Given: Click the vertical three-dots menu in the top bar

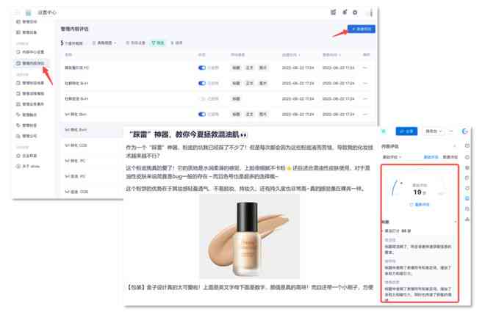Looking at the screenshot, I should click(371, 12).
